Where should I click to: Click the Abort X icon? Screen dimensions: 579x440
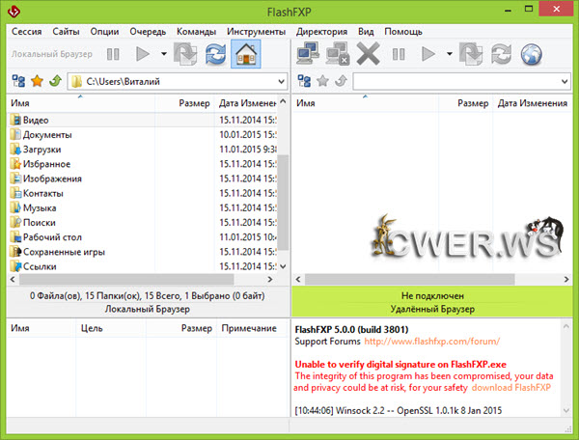368,54
